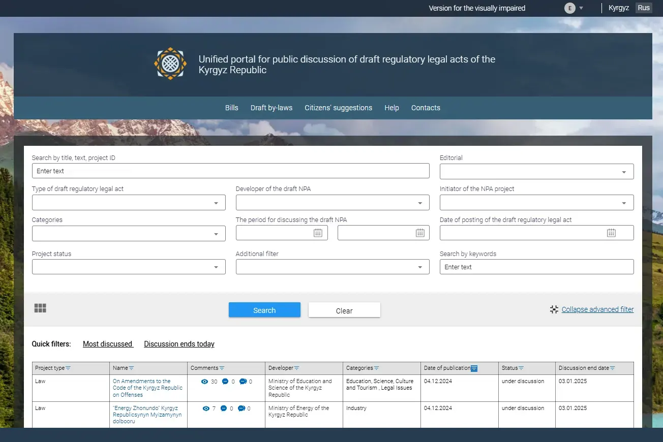Image resolution: width=663 pixels, height=442 pixels.
Task: Open the Additional filter dropdown
Action: [x=333, y=267]
